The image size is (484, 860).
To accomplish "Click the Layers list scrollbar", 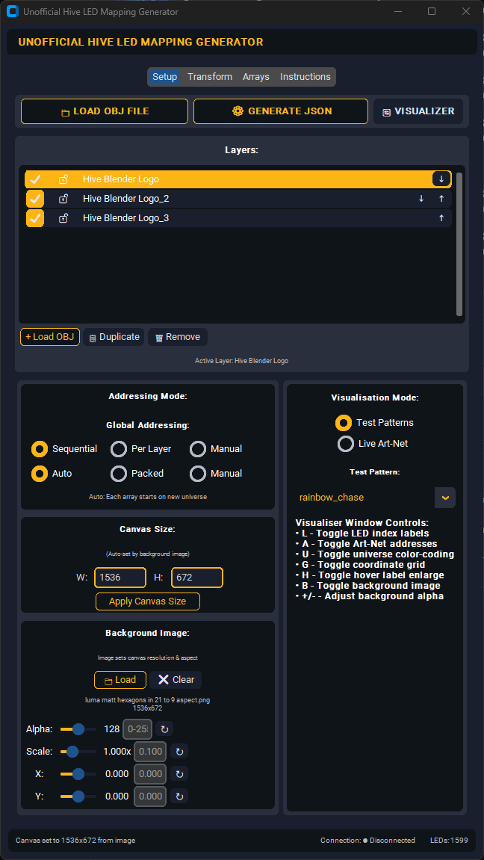I will click(x=459, y=244).
